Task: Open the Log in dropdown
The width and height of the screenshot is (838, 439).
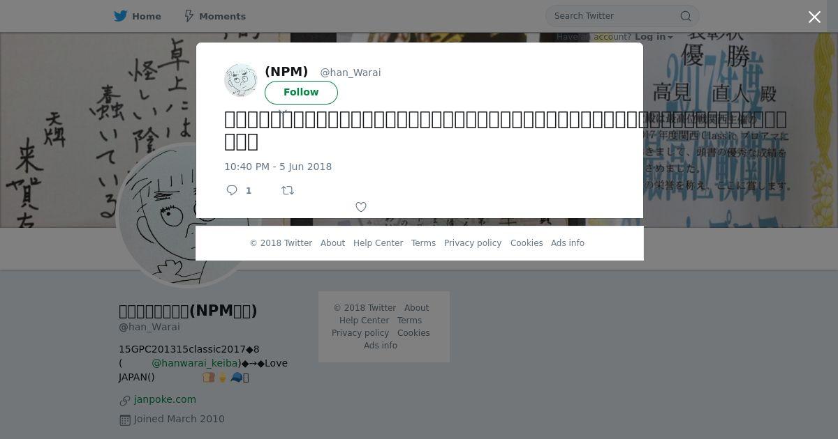Action: point(654,37)
